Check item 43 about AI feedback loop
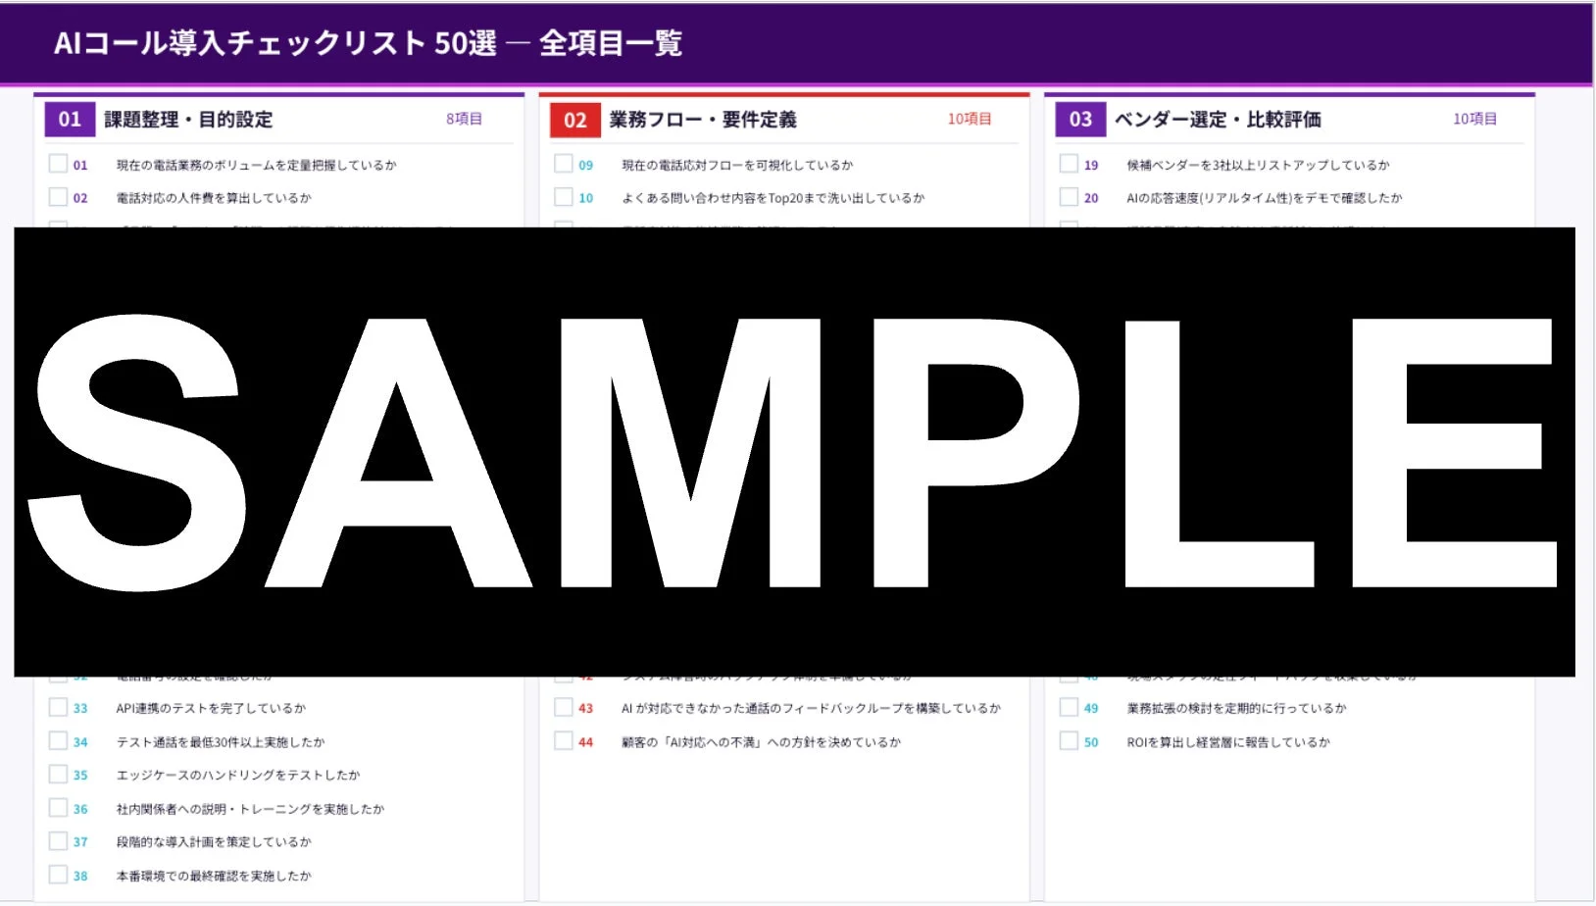 click(565, 707)
